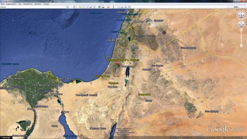Move right with the lower joystick arrow
Image resolution: width=247 pixels, height=139 pixels.
click(x=243, y=24)
